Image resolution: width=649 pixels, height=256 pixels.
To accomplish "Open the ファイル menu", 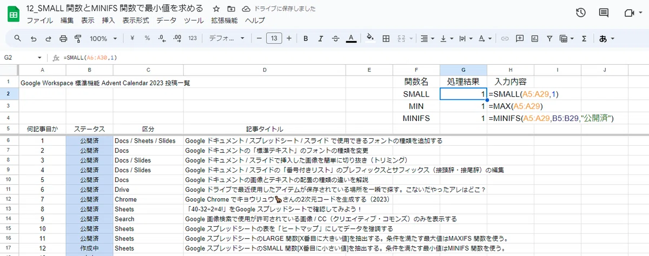I will point(40,21).
